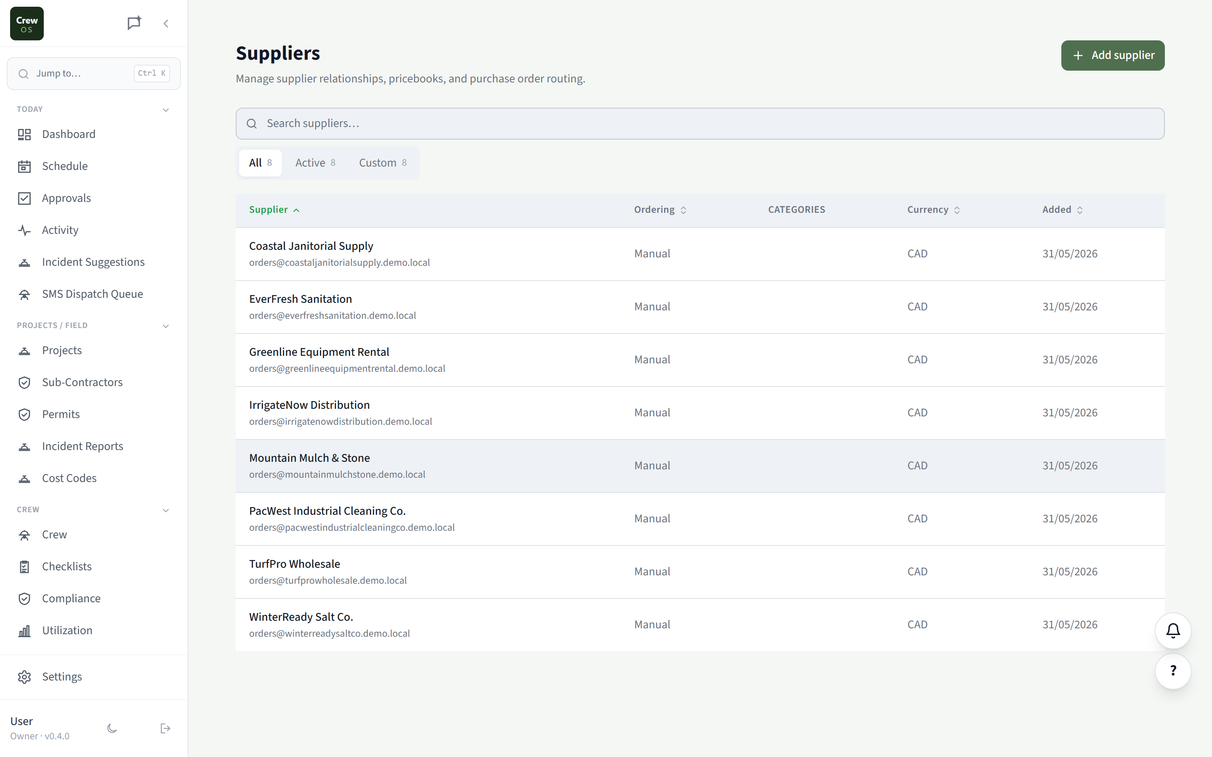Open Permits page link
The height and width of the screenshot is (757, 1212).
point(94,415)
